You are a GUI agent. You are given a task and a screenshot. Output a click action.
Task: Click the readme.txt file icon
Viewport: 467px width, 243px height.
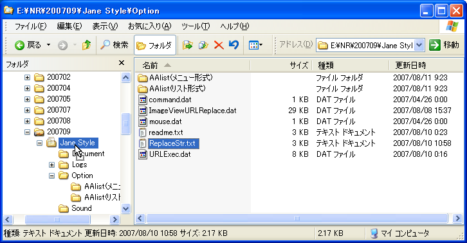click(x=143, y=132)
